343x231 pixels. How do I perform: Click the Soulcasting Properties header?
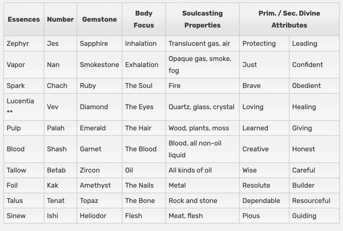(x=202, y=19)
